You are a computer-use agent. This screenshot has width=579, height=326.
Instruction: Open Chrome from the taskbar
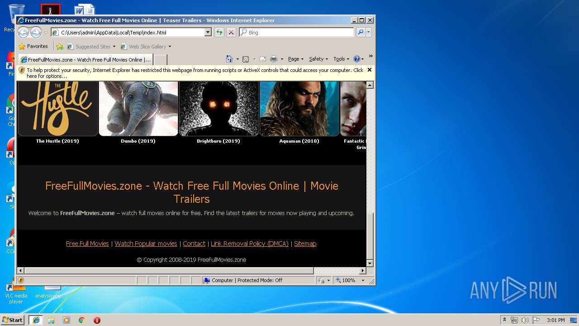82,320
